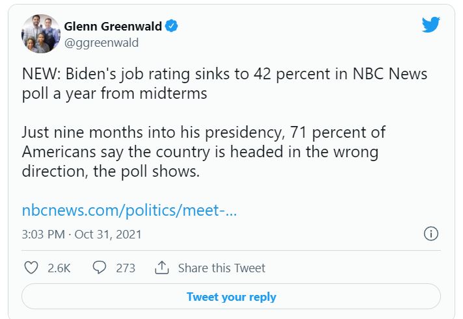Click the Glenn Greenwald display name
463x319 pixels.
[x=113, y=26]
